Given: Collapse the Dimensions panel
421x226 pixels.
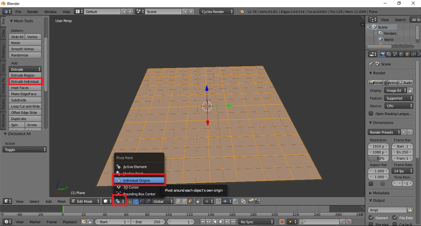Looking at the screenshot, I should tap(371, 123).
